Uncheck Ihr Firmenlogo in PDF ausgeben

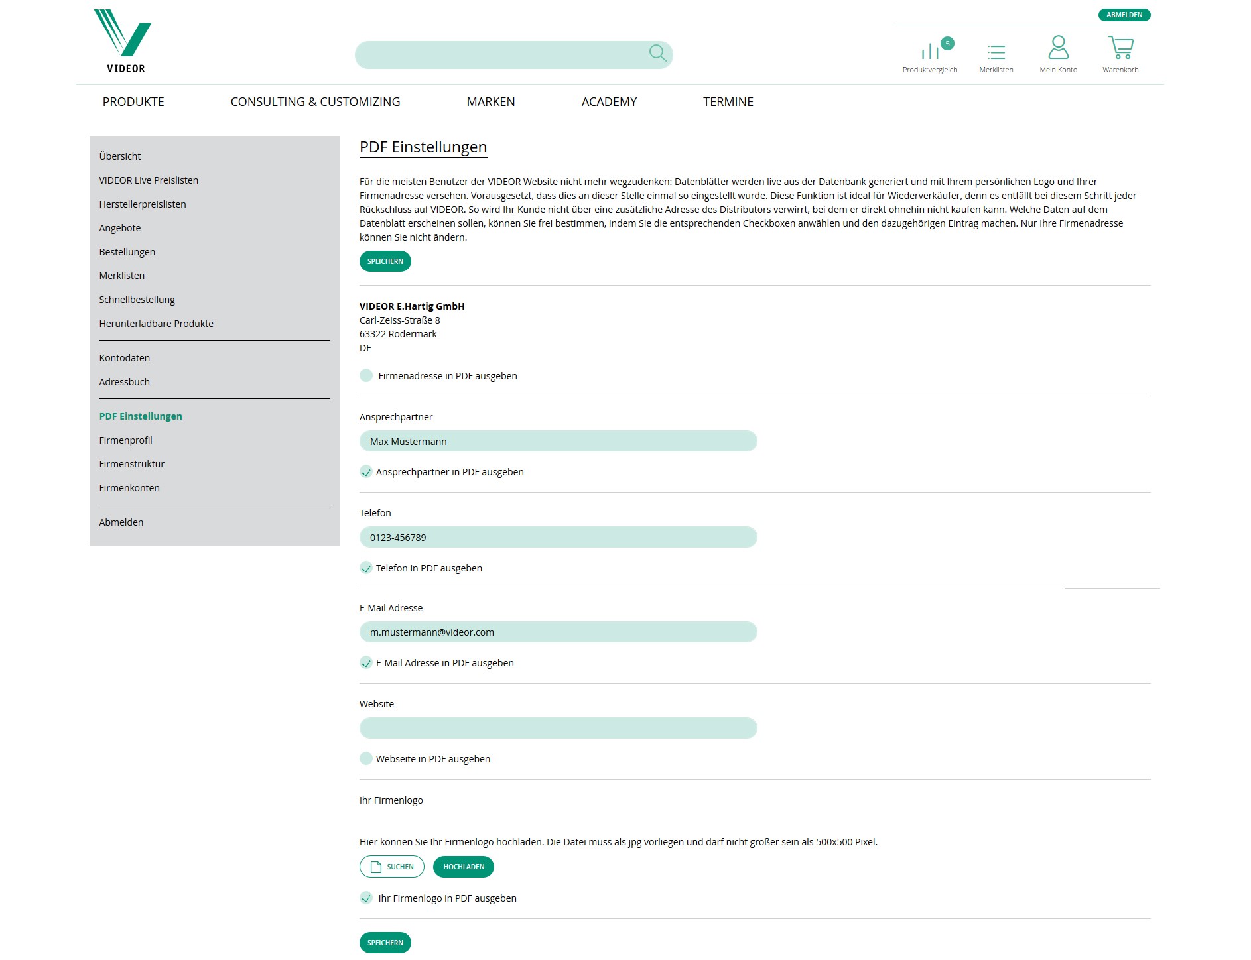coord(366,898)
